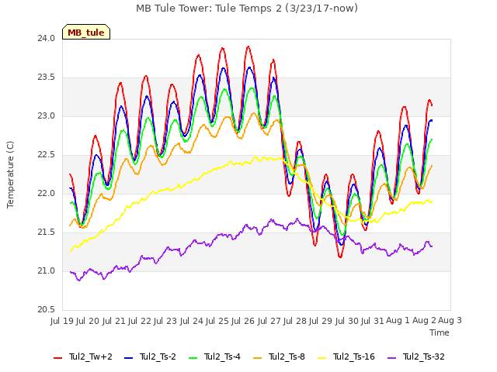Select the Tul2_Tw+2 legend label
Image resolution: width=497 pixels, height=372 pixels.
pos(91,356)
